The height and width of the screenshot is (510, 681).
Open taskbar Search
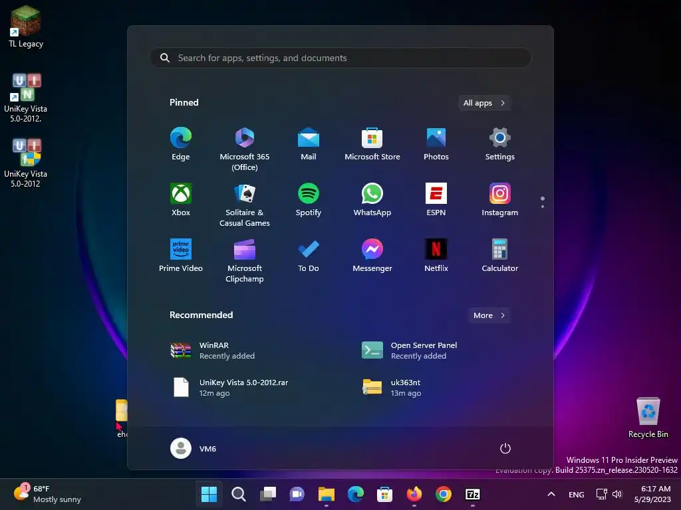tap(239, 494)
